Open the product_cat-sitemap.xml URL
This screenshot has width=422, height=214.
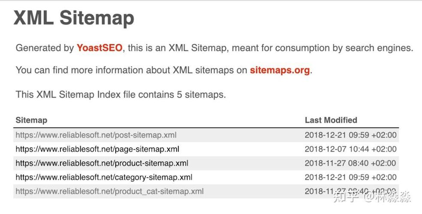[x=109, y=191]
